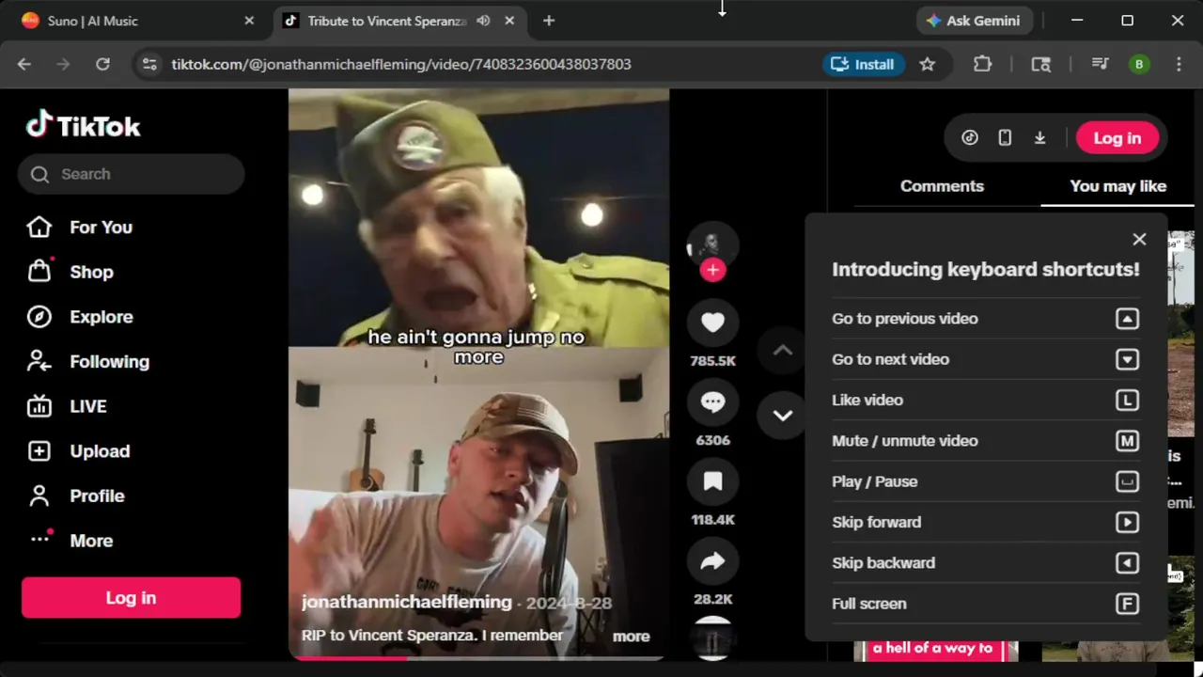The image size is (1203, 677).
Task: Click the video progress bar
Action: pyautogui.click(x=478, y=657)
